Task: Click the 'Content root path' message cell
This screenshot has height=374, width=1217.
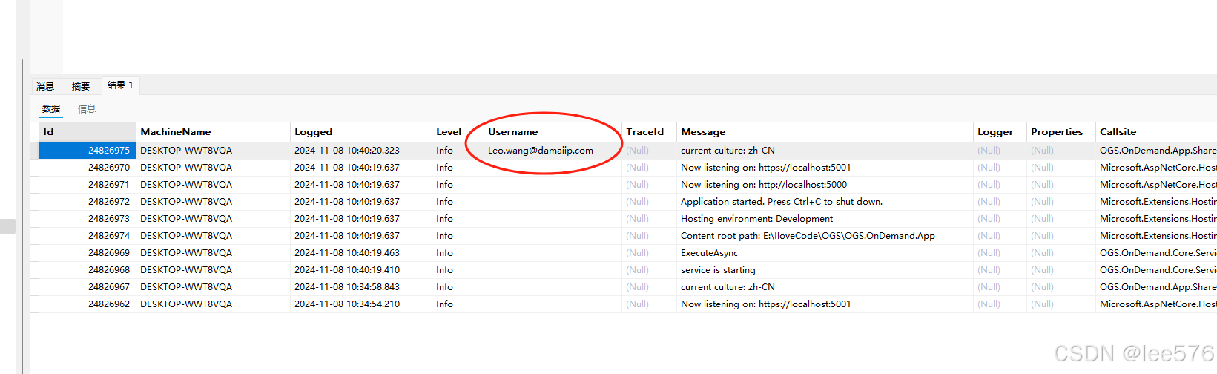Action: pos(825,236)
